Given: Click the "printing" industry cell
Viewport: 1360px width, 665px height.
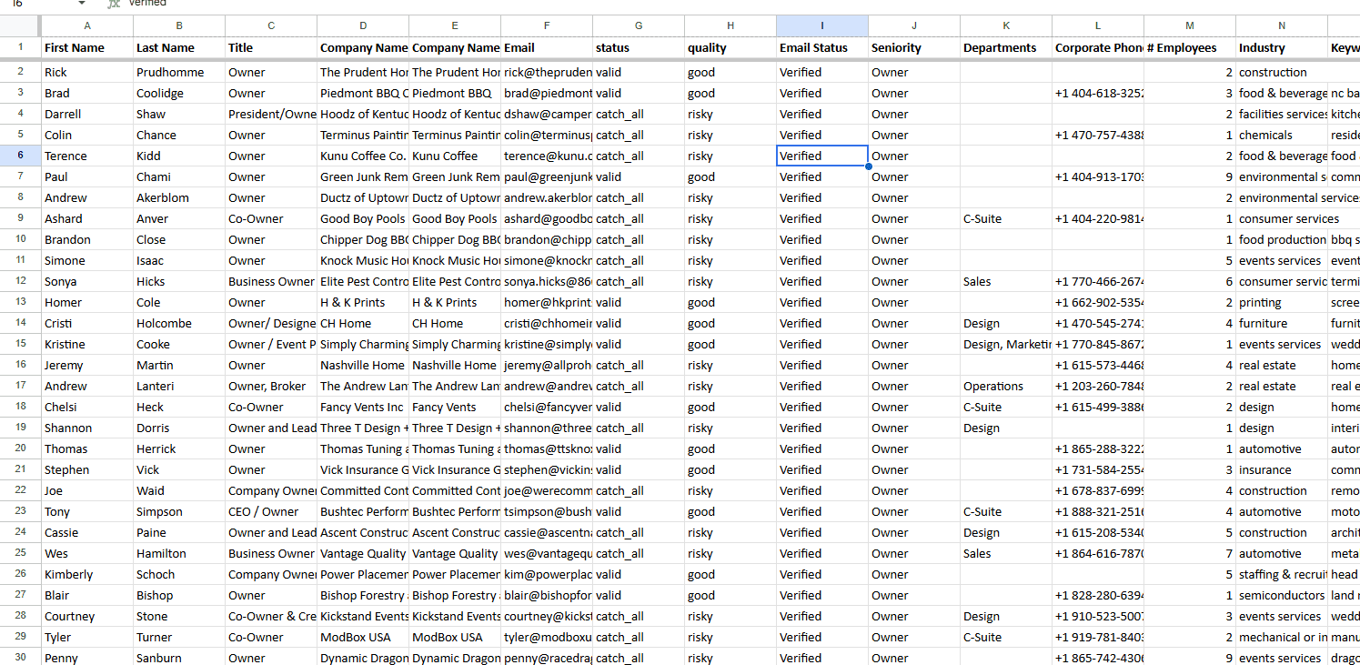Looking at the screenshot, I should [x=1282, y=302].
